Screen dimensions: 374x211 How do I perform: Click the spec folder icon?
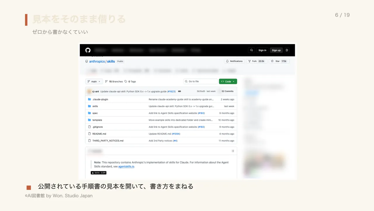tap(89, 113)
